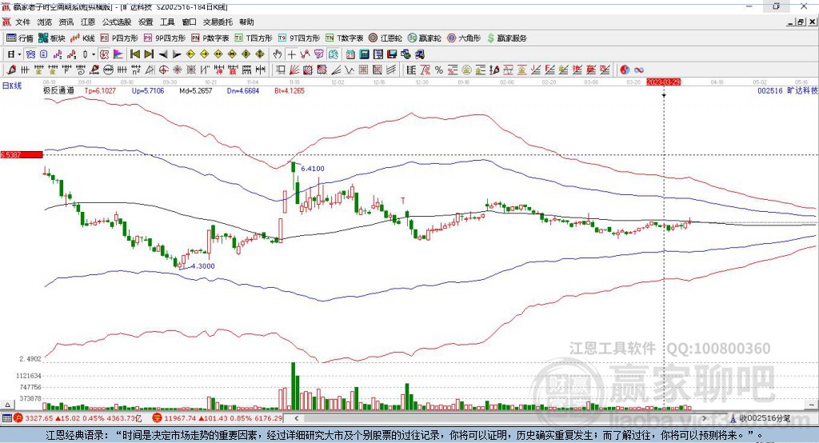This screenshot has width=819, height=443.
Task: Open the P数字表 tool
Action: [210, 38]
